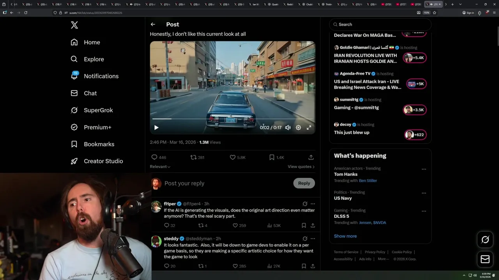This screenshot has width=499, height=280.
Task: Click the reply icon with 446
Action: (x=158, y=157)
